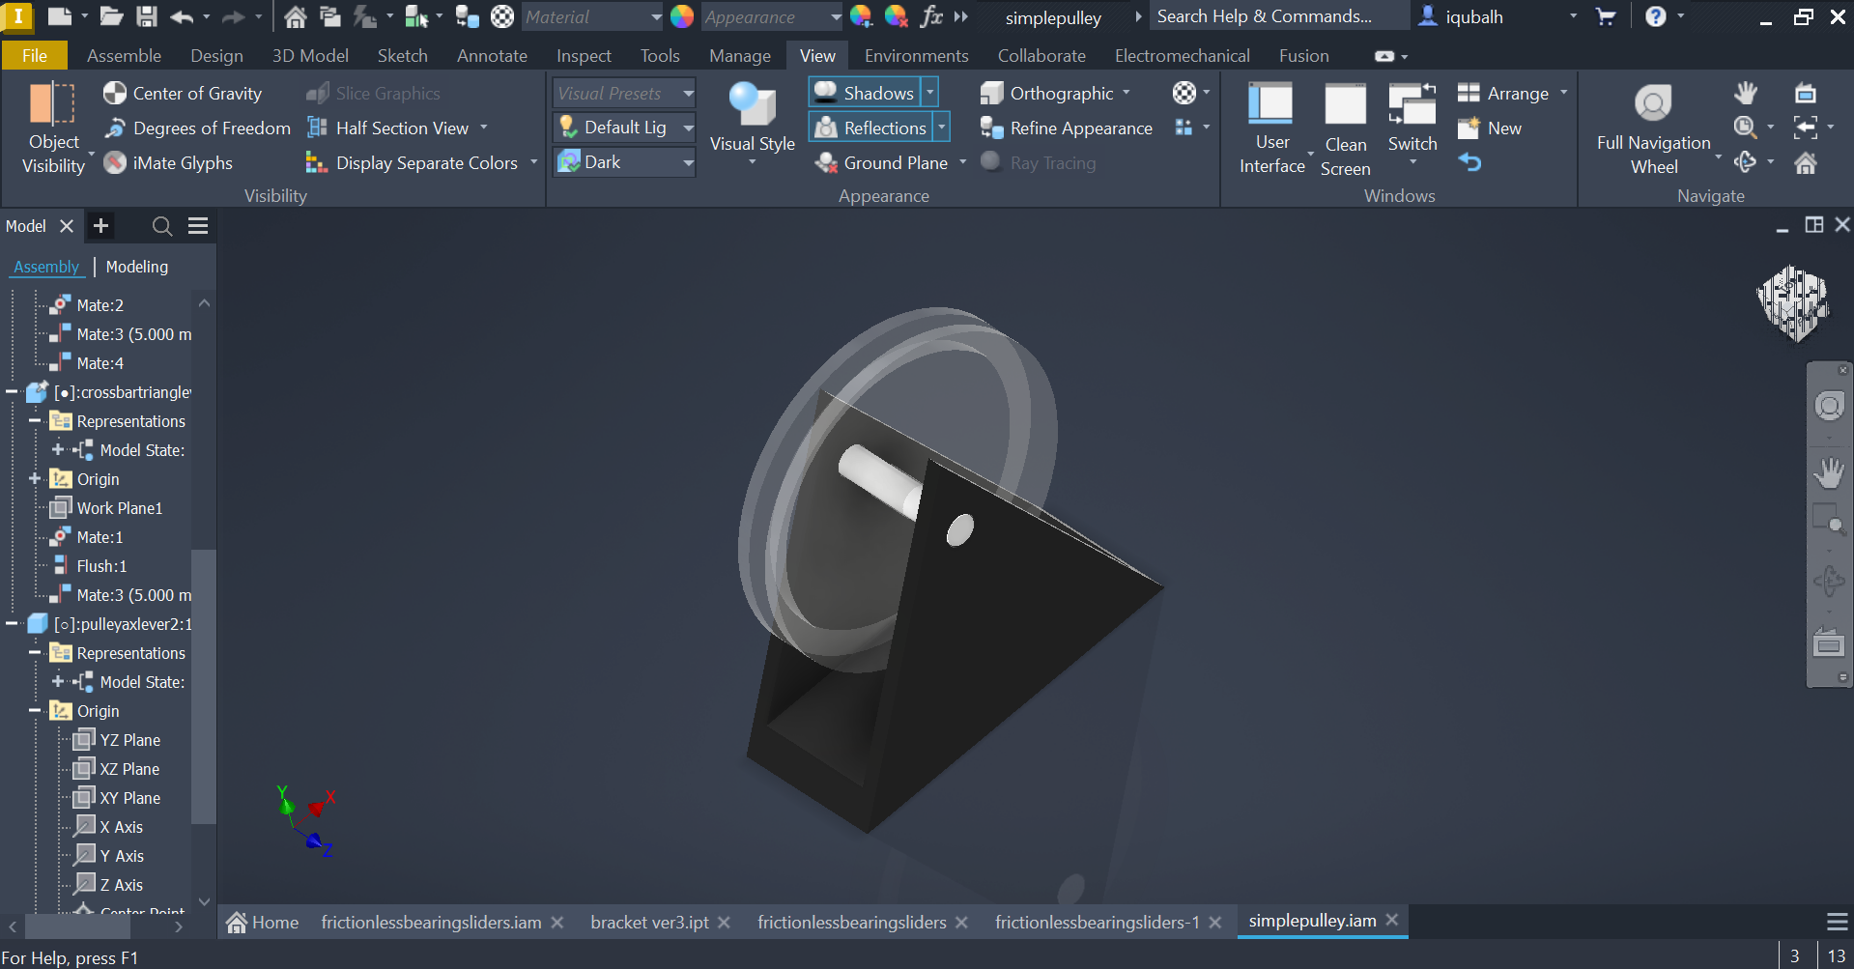This screenshot has width=1854, height=969.
Task: Toggle Shadows in the Appearance panel
Action: click(865, 92)
